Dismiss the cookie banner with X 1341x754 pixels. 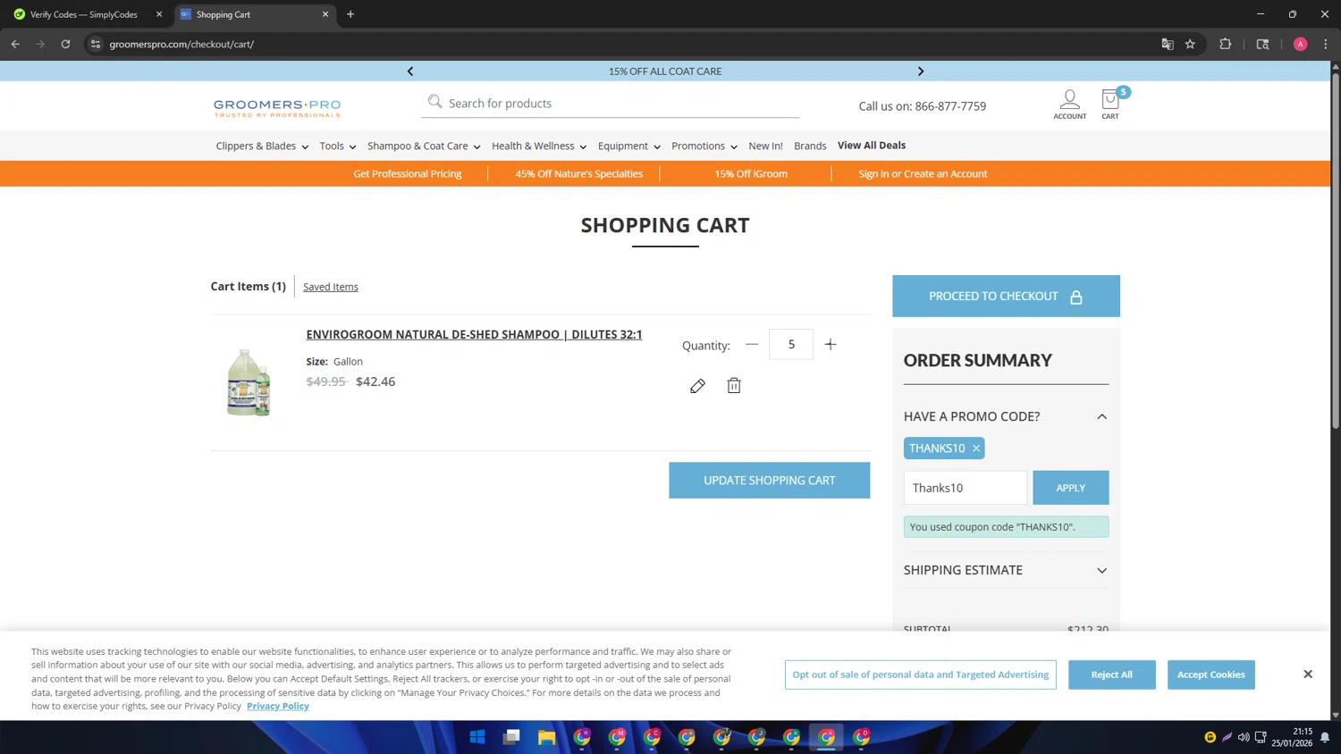coord(1308,674)
